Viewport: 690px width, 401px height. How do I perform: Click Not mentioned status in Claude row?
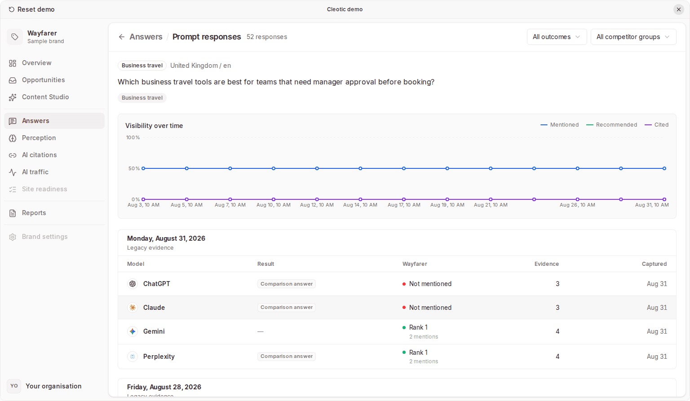[427, 308]
